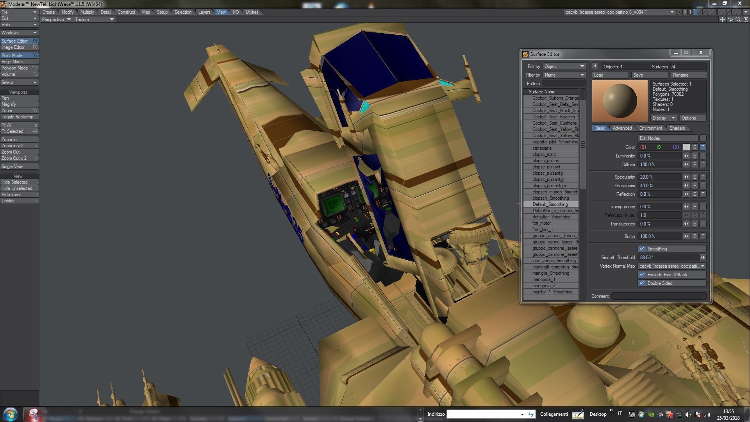Switch to the Shaders tab
This screenshot has width=750, height=422.
point(677,128)
